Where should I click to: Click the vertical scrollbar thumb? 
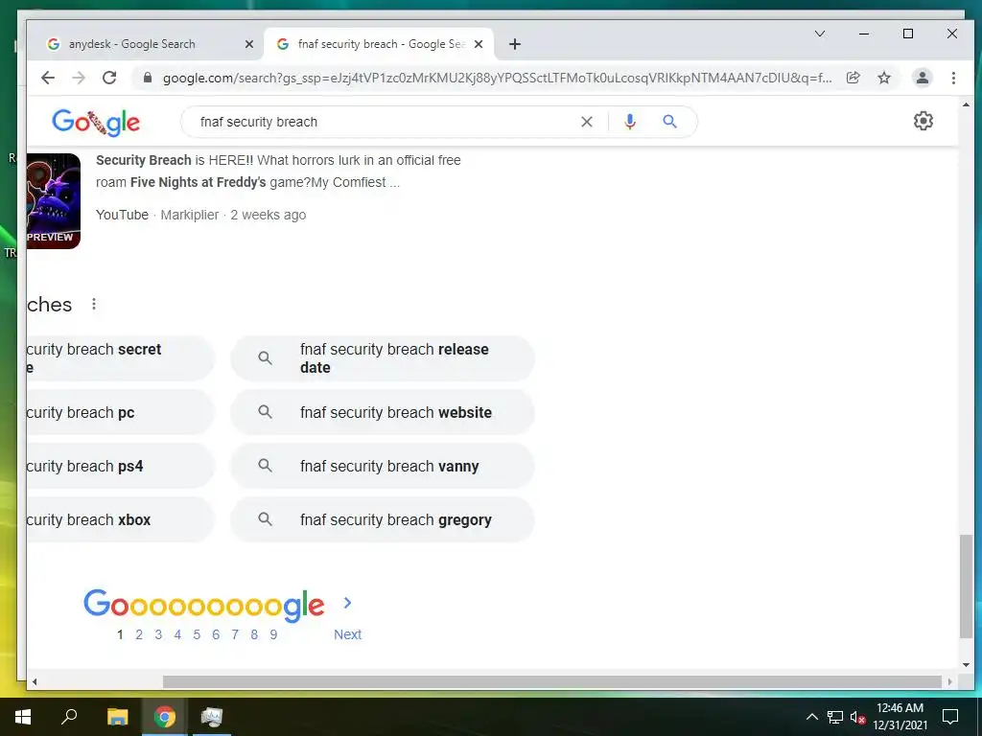click(x=966, y=586)
